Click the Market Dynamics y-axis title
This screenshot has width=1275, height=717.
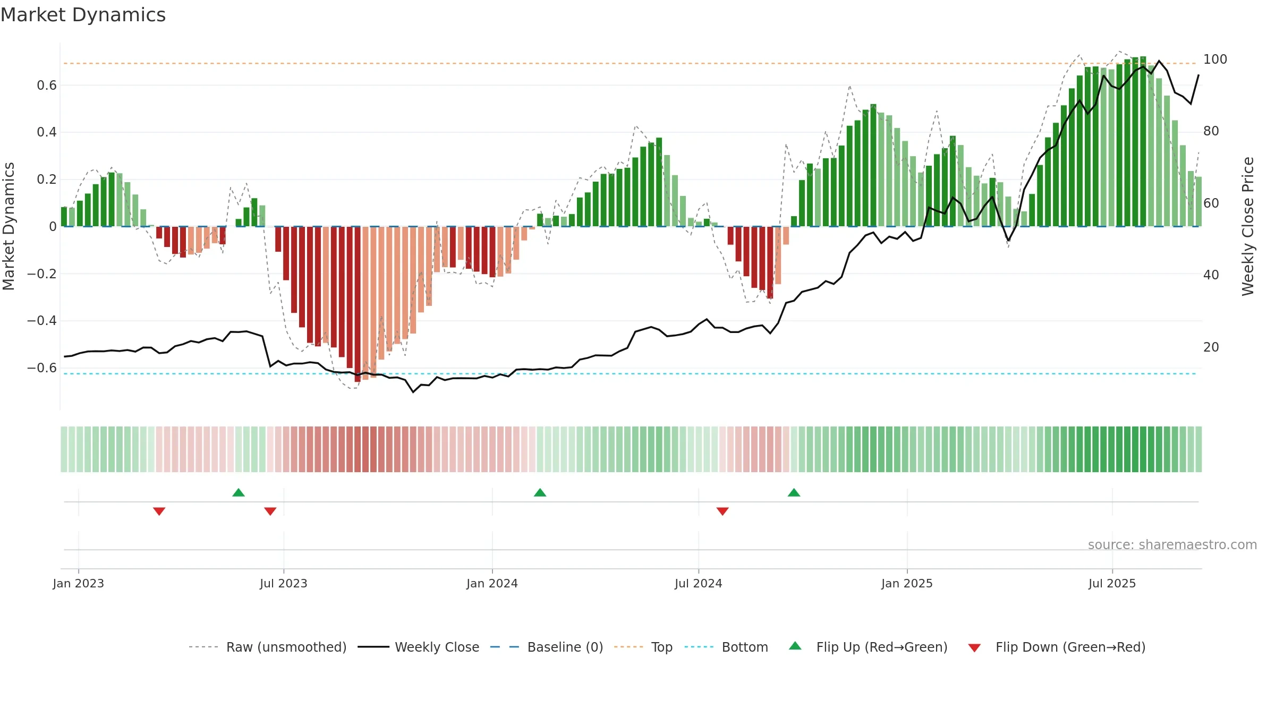click(8, 226)
